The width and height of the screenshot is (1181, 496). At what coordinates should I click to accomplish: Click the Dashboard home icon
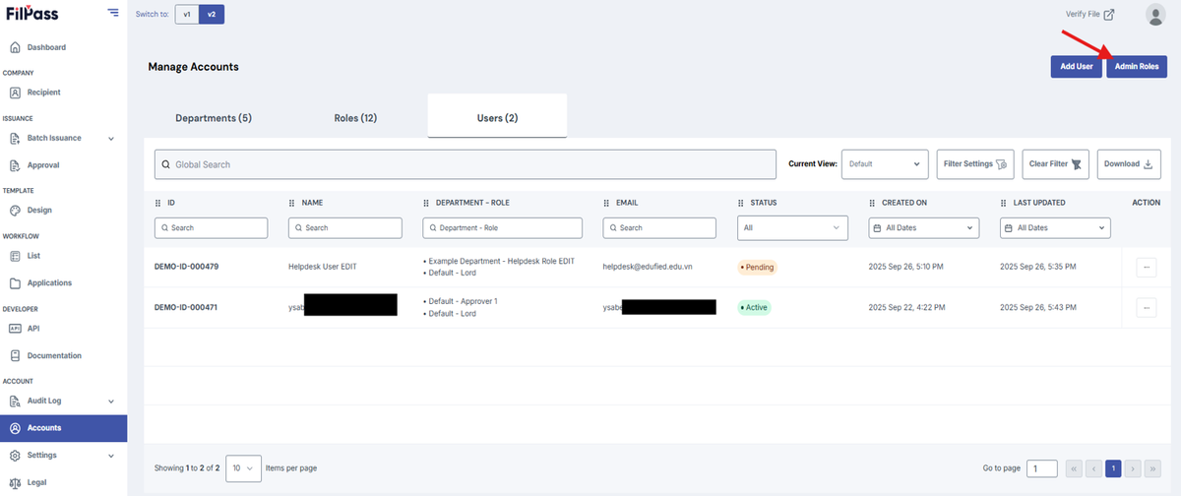coord(15,47)
